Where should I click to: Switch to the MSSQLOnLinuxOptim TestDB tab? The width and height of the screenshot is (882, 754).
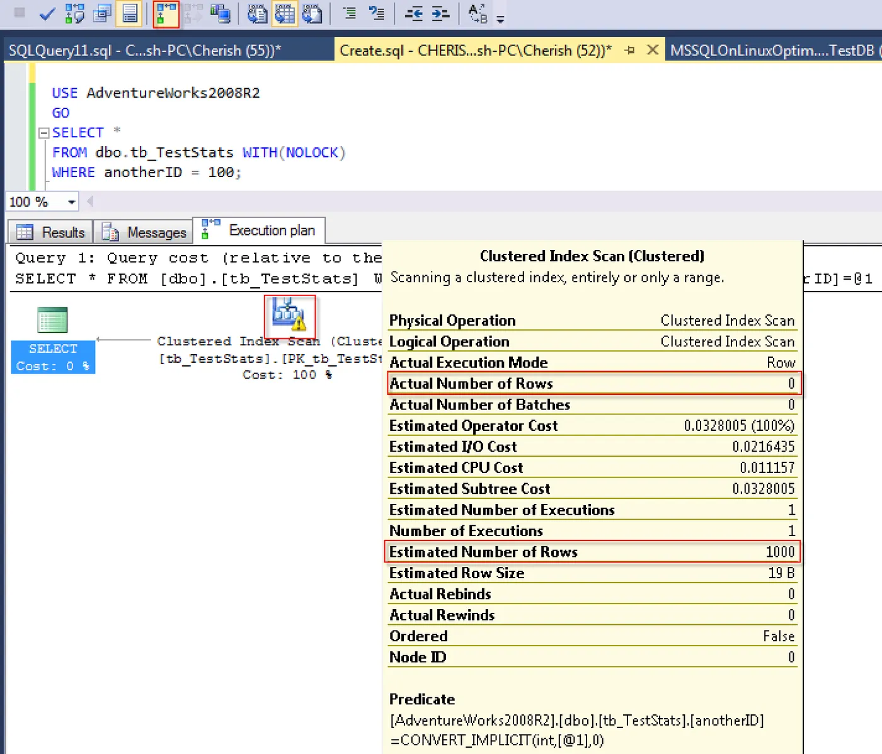(775, 50)
